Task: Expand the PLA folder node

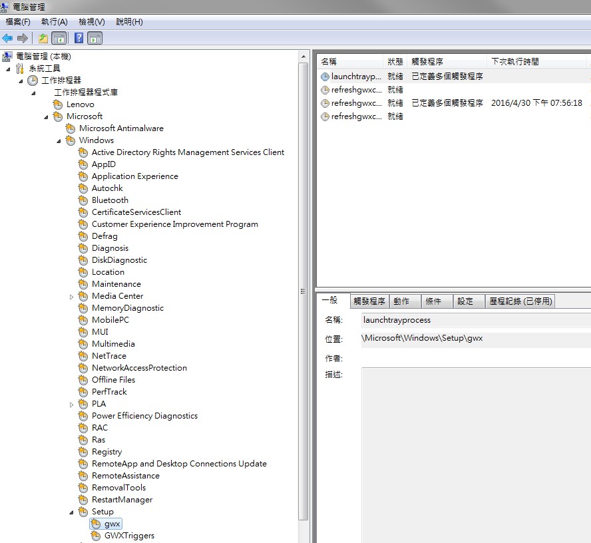Action: click(x=71, y=405)
